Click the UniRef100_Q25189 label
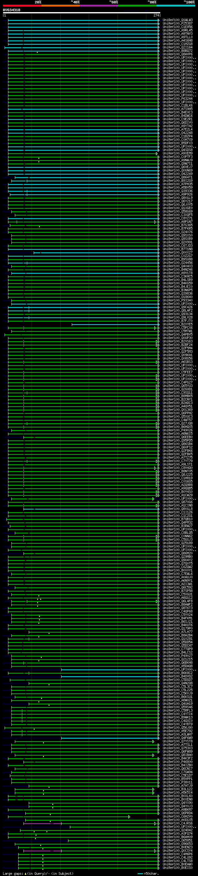This screenshot has height=876, width=198. pyautogui.click(x=177, y=543)
